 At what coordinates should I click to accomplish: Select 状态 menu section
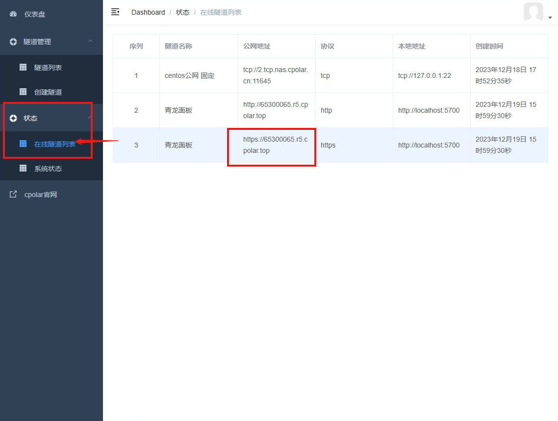pos(51,119)
